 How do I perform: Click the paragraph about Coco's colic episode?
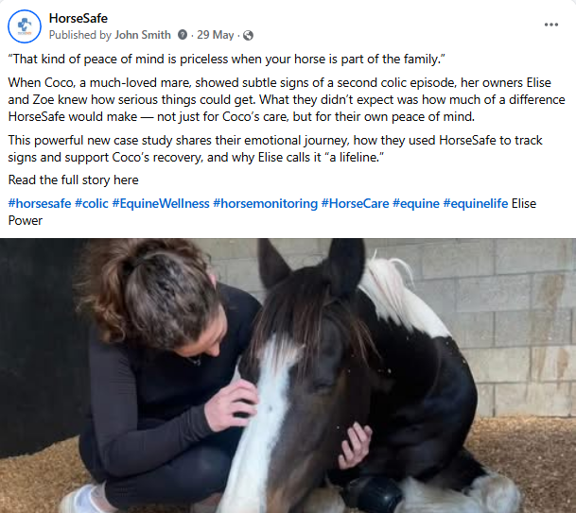tap(287, 99)
